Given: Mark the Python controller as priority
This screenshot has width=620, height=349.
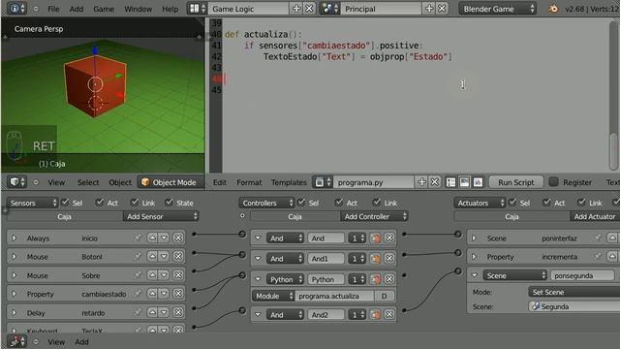Looking at the screenshot, I should pyautogui.click(x=375, y=279).
